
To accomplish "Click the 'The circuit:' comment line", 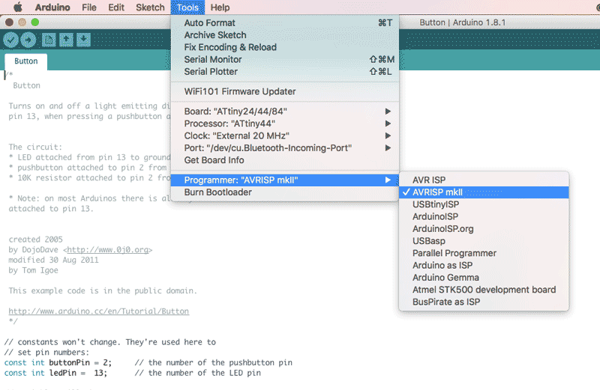I will [x=35, y=147].
